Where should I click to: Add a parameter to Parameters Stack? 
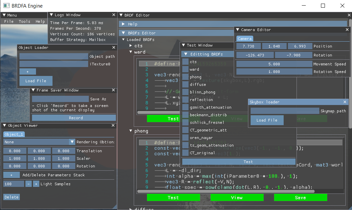click(12, 175)
